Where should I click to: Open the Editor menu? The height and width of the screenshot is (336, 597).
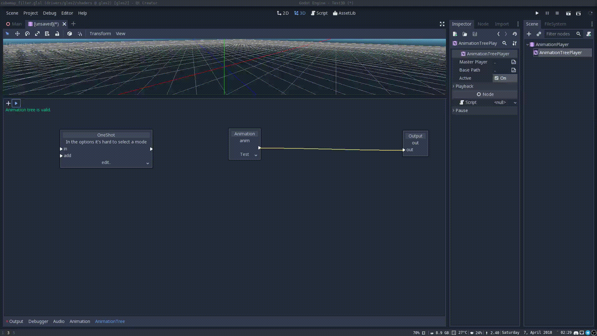(x=67, y=13)
